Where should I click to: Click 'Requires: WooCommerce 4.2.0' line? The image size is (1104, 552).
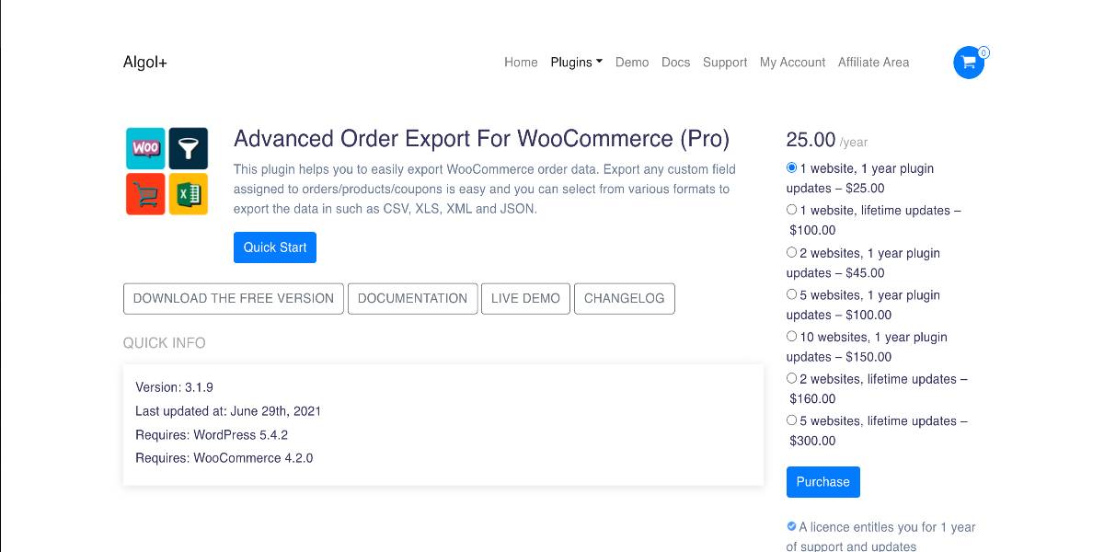pyautogui.click(x=224, y=457)
